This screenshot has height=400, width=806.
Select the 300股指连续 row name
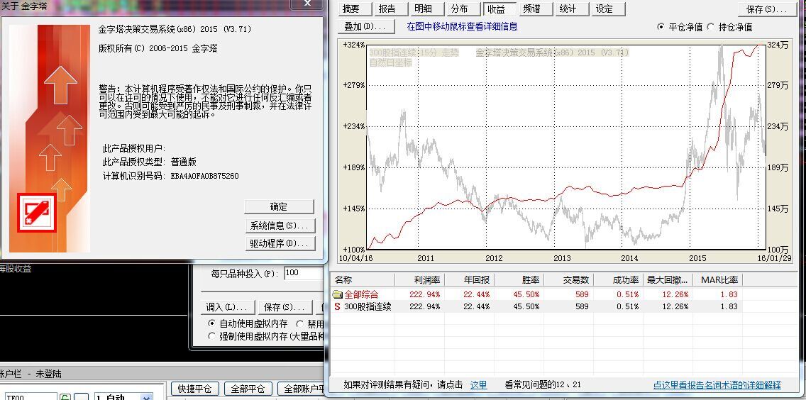[368, 306]
